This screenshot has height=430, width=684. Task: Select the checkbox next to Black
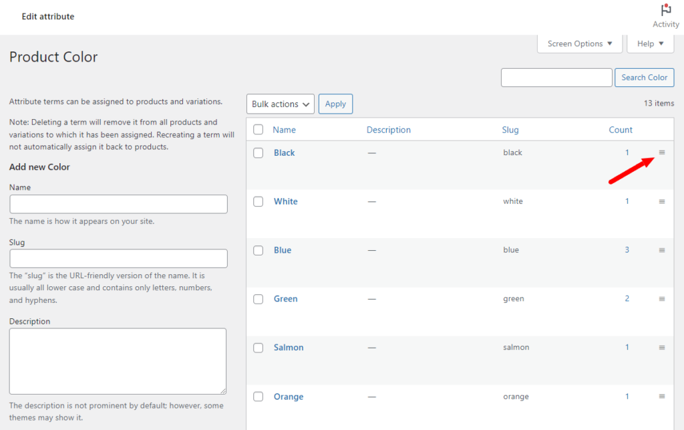(x=259, y=152)
